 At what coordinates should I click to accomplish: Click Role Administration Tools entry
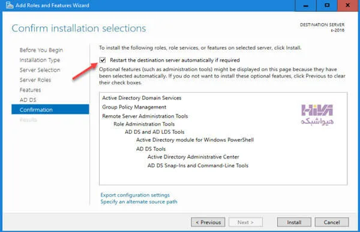[144, 124]
